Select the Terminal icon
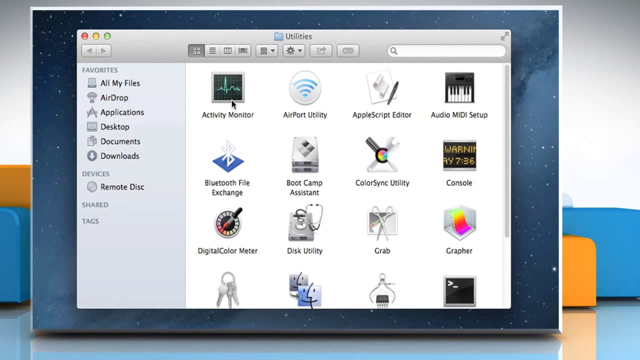 pyautogui.click(x=459, y=291)
